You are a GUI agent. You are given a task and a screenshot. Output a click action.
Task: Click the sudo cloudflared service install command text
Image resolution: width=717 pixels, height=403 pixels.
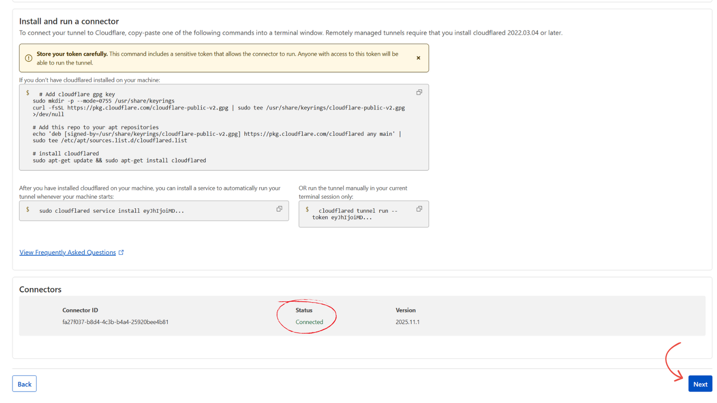click(111, 211)
